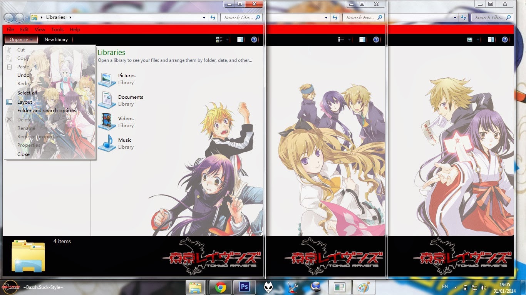Open the Help menu
Viewport: 526px width, 295px height.
coord(75,29)
